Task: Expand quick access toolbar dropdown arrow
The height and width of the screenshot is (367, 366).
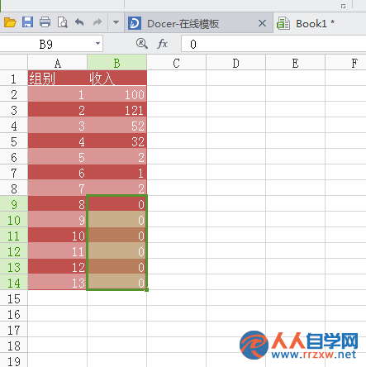Action: [116, 22]
